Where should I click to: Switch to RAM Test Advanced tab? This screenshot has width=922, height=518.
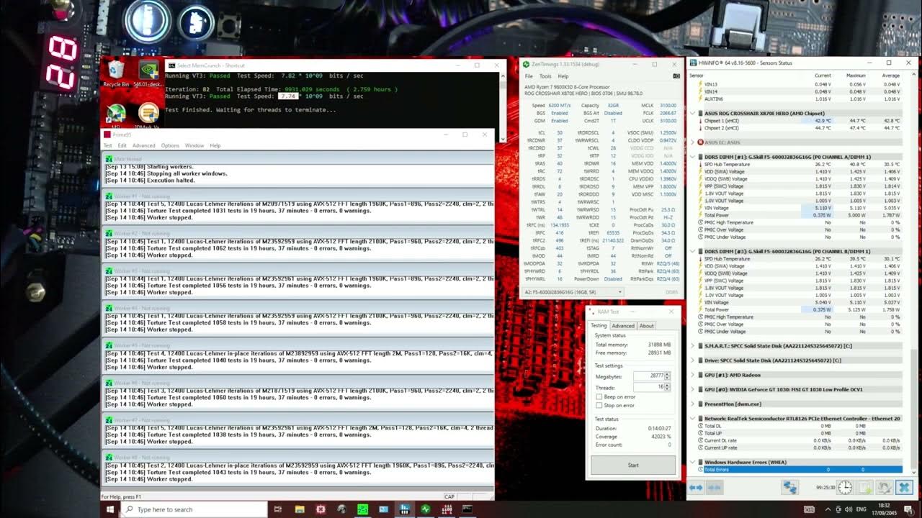623,325
